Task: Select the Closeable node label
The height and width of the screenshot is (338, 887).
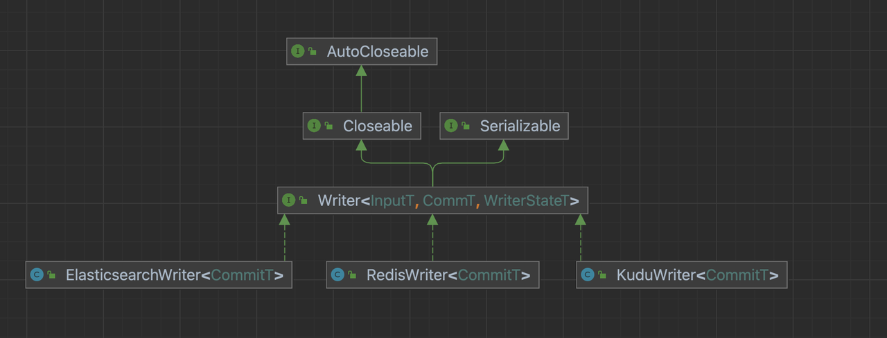Action: 378,126
